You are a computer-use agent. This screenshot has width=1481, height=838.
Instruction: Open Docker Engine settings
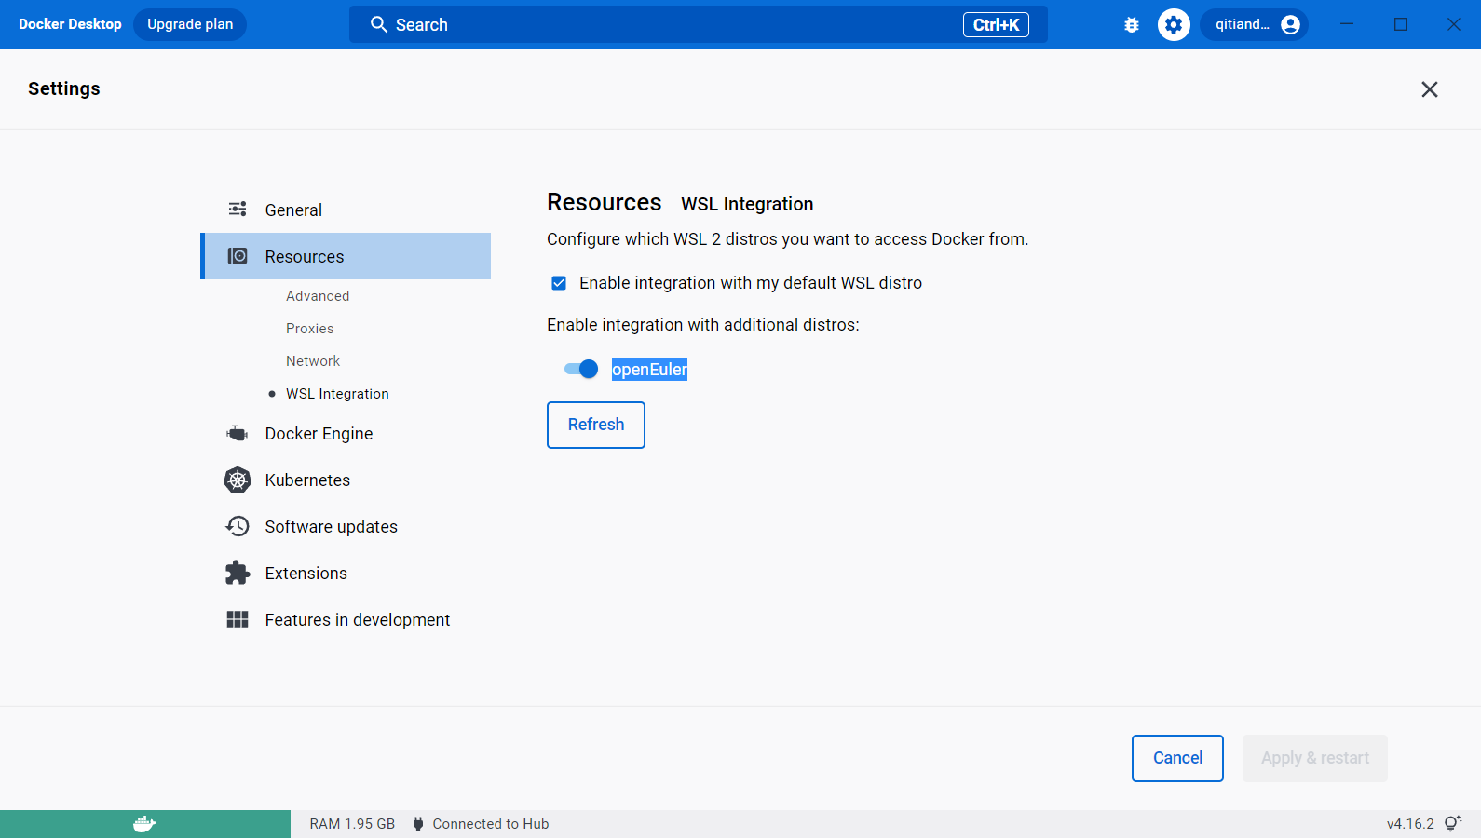[x=346, y=433]
